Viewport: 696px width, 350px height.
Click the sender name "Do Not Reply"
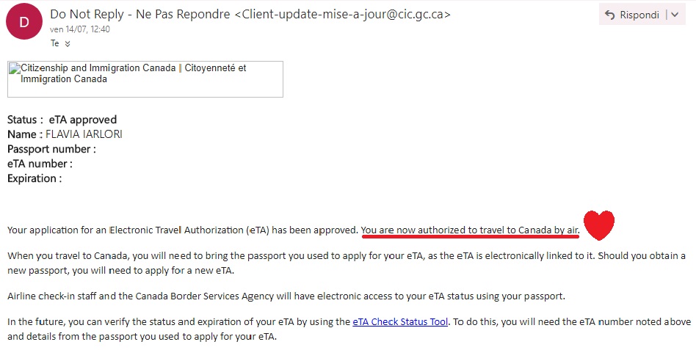87,14
